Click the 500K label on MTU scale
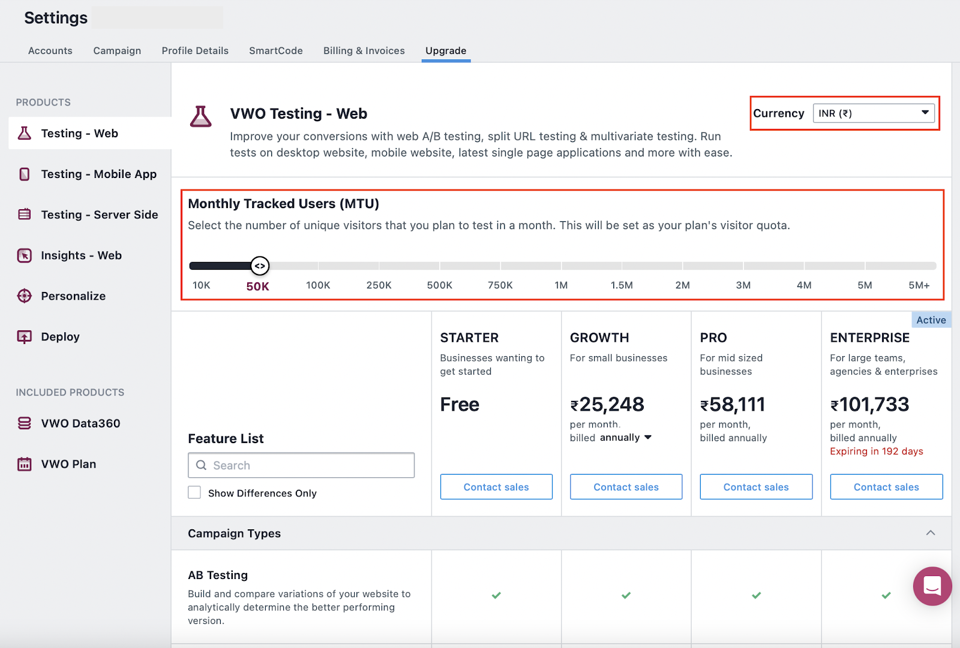Viewport: 960px width, 648px height. pos(440,285)
